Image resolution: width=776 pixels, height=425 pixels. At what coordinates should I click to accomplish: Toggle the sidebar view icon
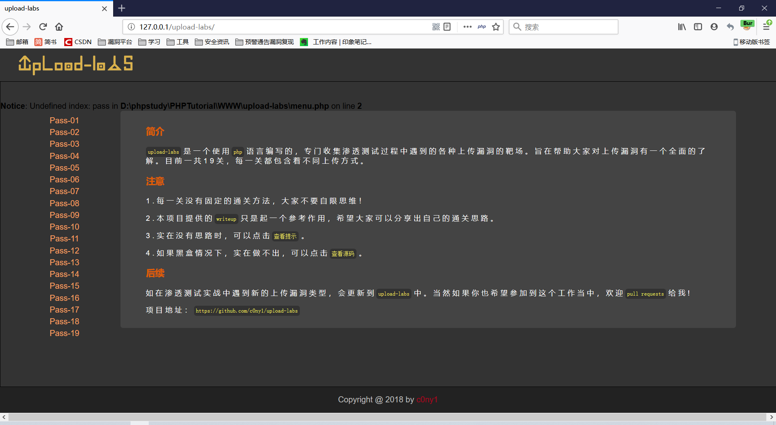(x=698, y=27)
